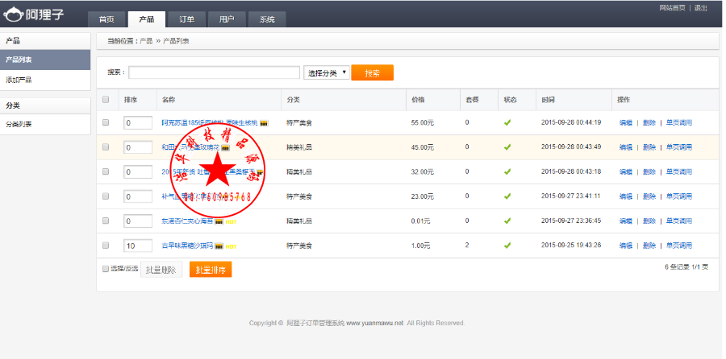
Task: Click 编辑 for the 45.00元 product
Action: coord(625,147)
